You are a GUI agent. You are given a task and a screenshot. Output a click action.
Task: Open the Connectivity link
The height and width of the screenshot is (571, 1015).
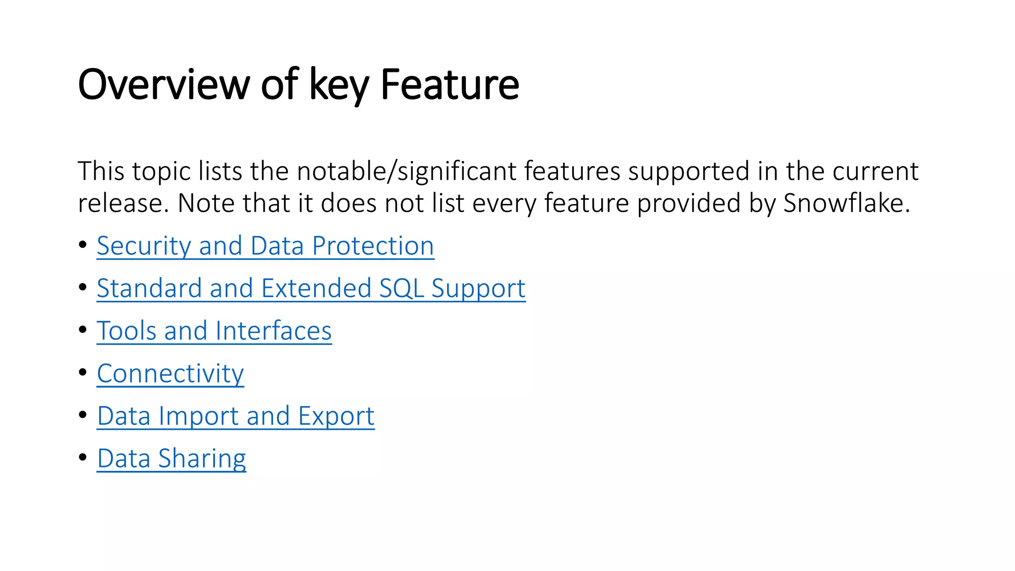[170, 373]
